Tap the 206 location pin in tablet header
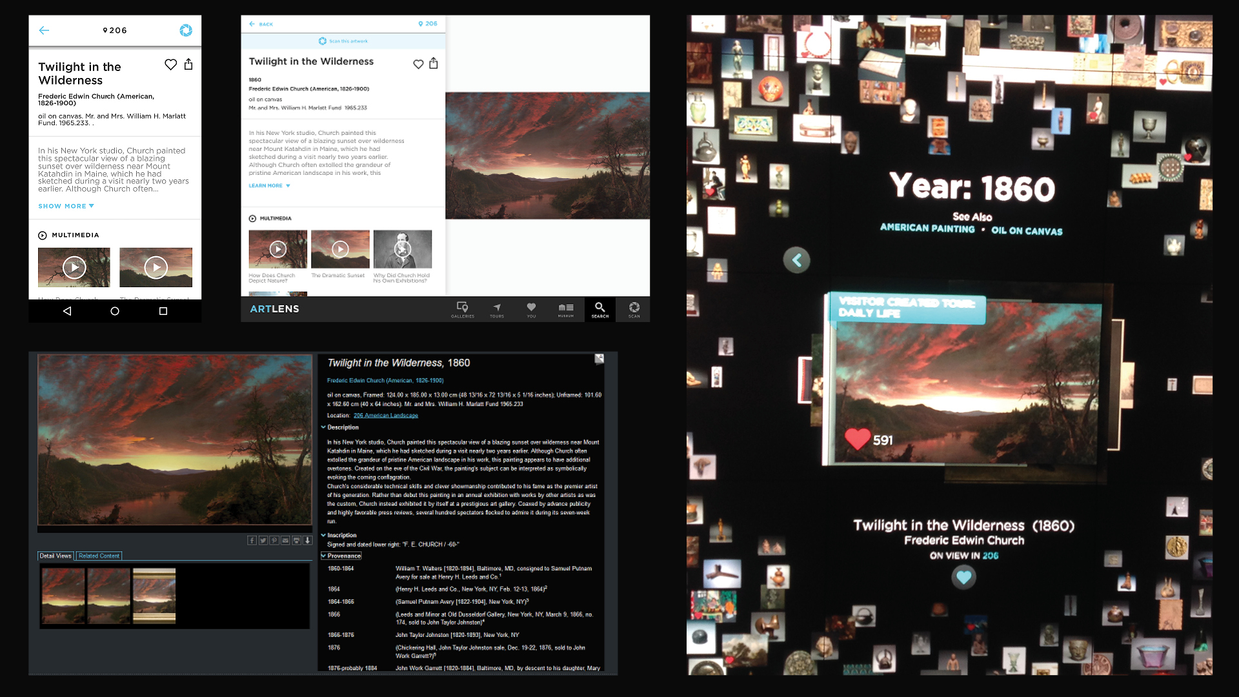Screen dimensions: 1239x697 (x=427, y=24)
